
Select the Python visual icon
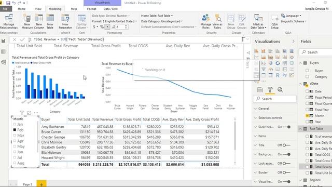coord(285,75)
